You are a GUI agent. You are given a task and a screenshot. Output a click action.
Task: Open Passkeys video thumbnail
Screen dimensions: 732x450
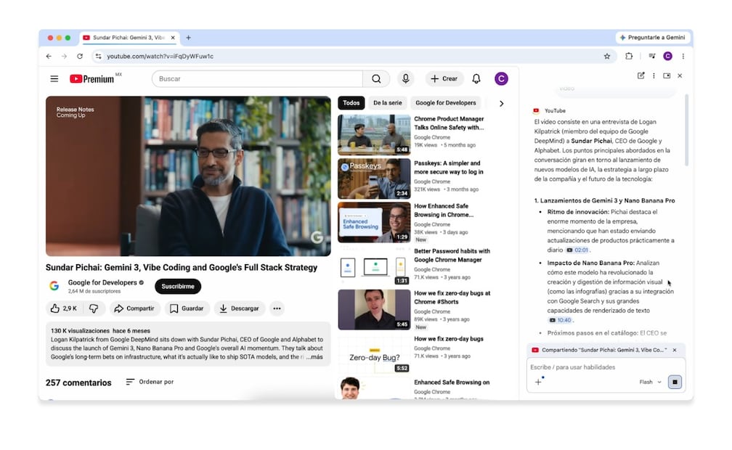click(x=375, y=179)
